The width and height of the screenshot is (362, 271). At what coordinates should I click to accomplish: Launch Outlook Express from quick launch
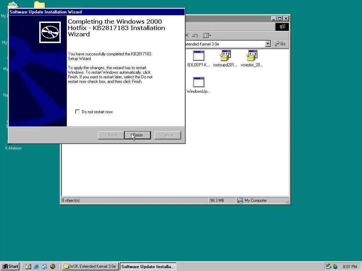44,267
